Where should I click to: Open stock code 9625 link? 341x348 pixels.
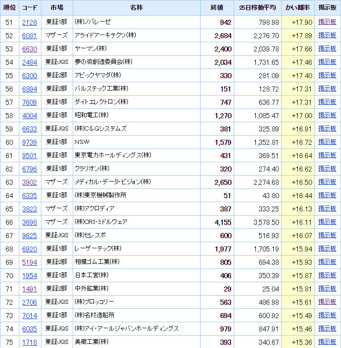tap(29, 235)
